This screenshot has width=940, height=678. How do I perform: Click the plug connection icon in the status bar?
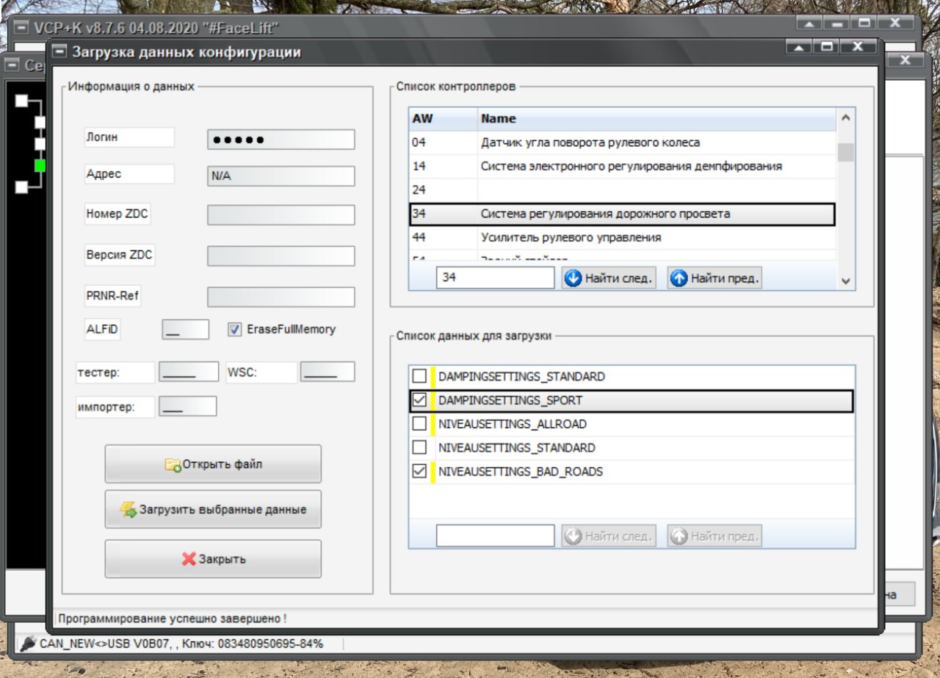[28, 643]
